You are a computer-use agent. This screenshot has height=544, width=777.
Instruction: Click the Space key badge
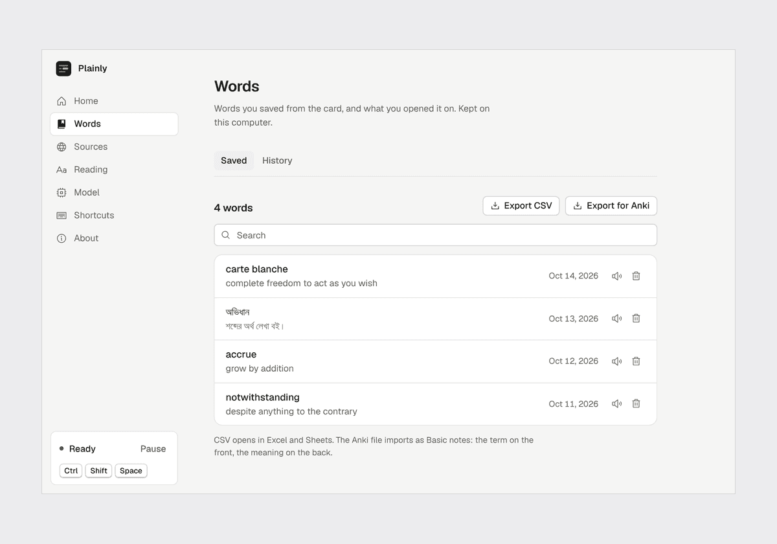coord(131,471)
